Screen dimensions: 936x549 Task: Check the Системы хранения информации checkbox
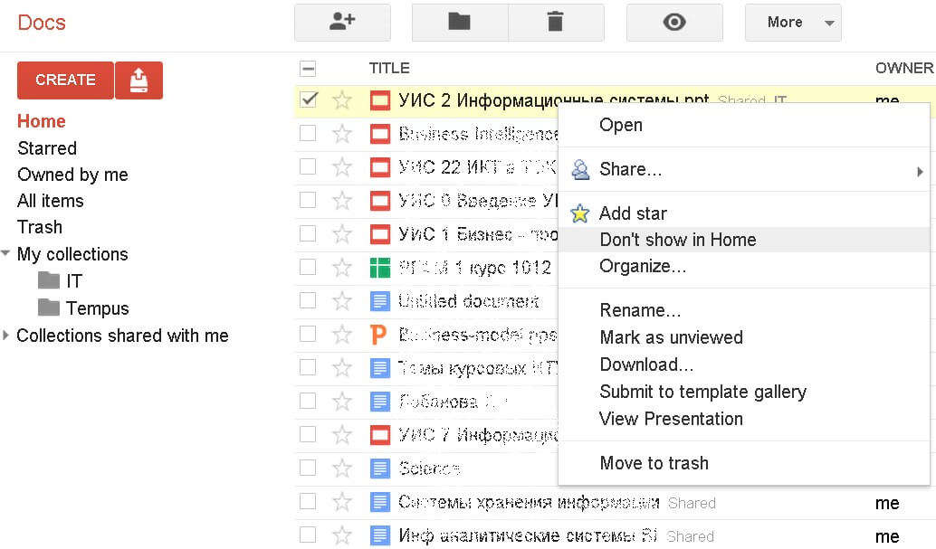pos(308,501)
